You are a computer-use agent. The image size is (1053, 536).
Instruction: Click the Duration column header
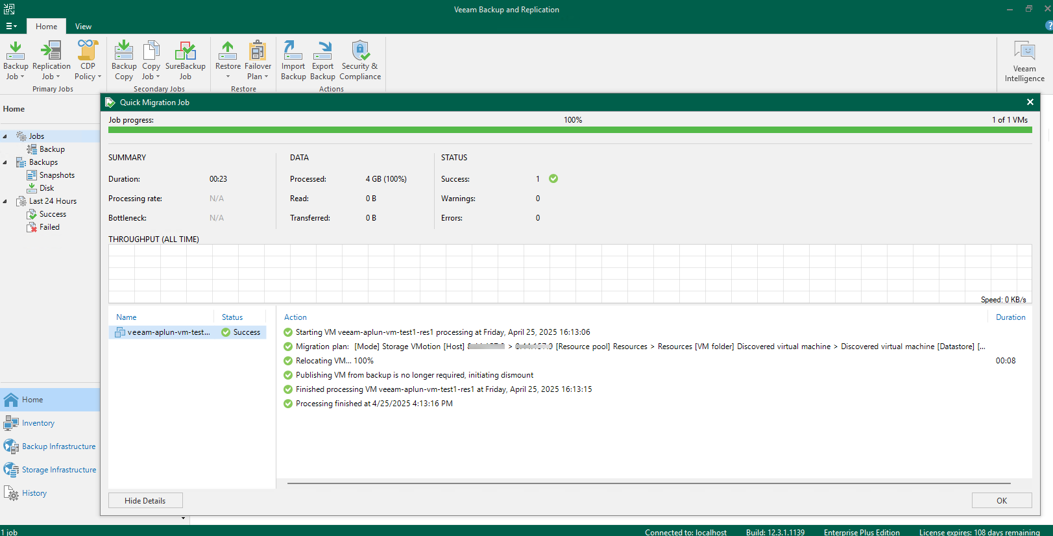point(1011,317)
